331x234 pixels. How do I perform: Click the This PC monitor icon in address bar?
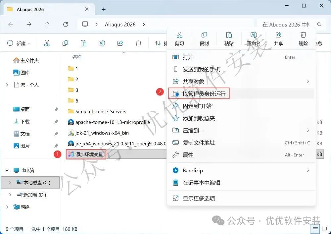85,24
